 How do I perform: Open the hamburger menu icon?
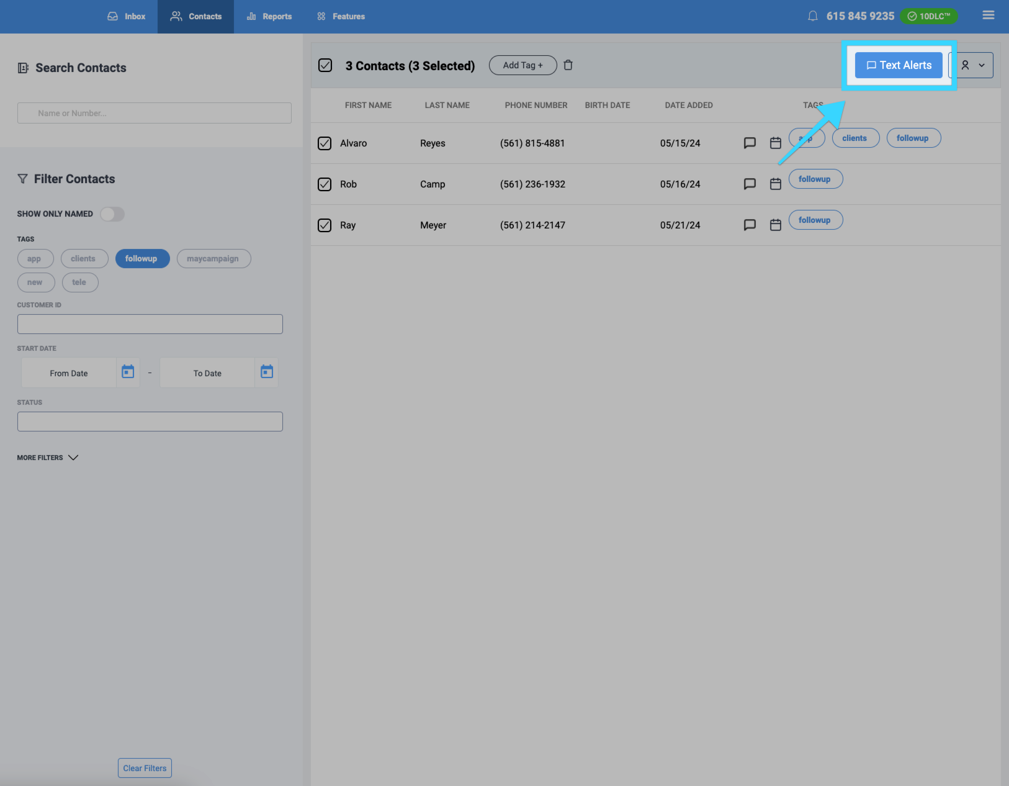pyautogui.click(x=988, y=16)
